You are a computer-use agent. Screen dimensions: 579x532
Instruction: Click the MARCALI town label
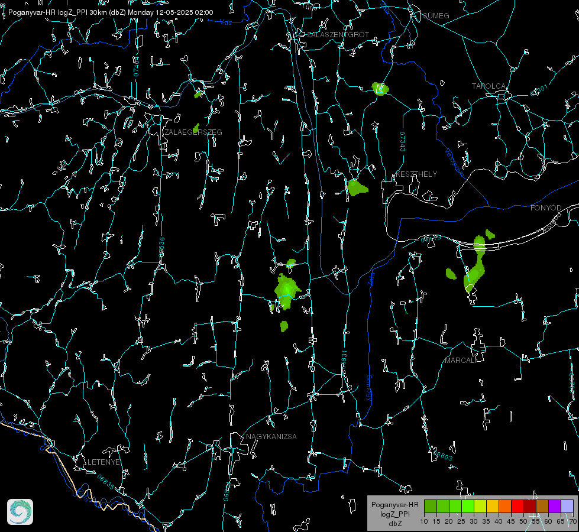[461, 361]
